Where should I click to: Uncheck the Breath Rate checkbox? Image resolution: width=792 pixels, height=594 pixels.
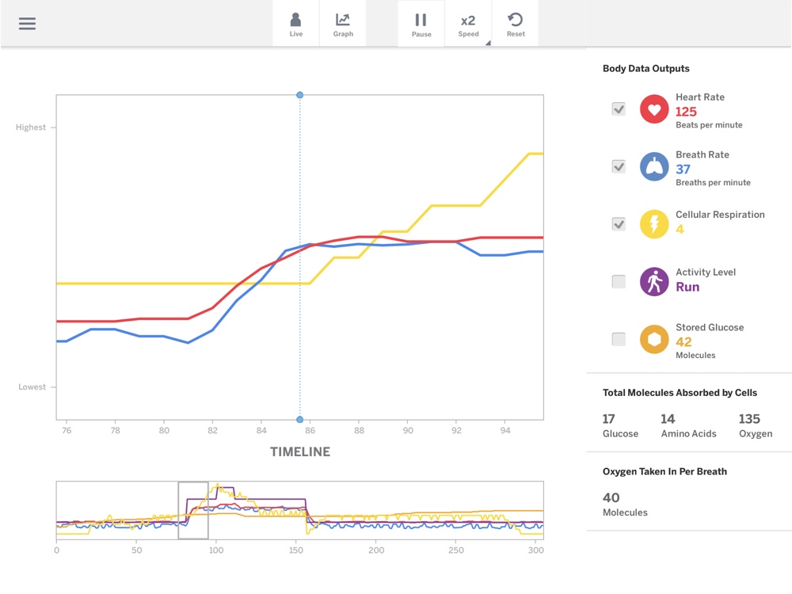pos(619,167)
